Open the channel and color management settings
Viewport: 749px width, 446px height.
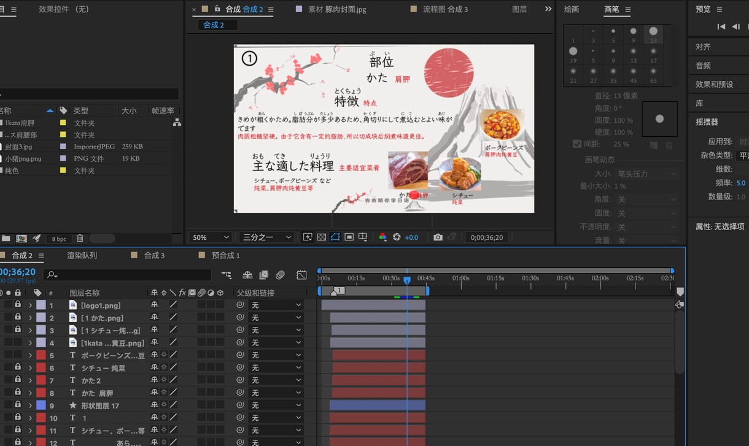tap(382, 237)
